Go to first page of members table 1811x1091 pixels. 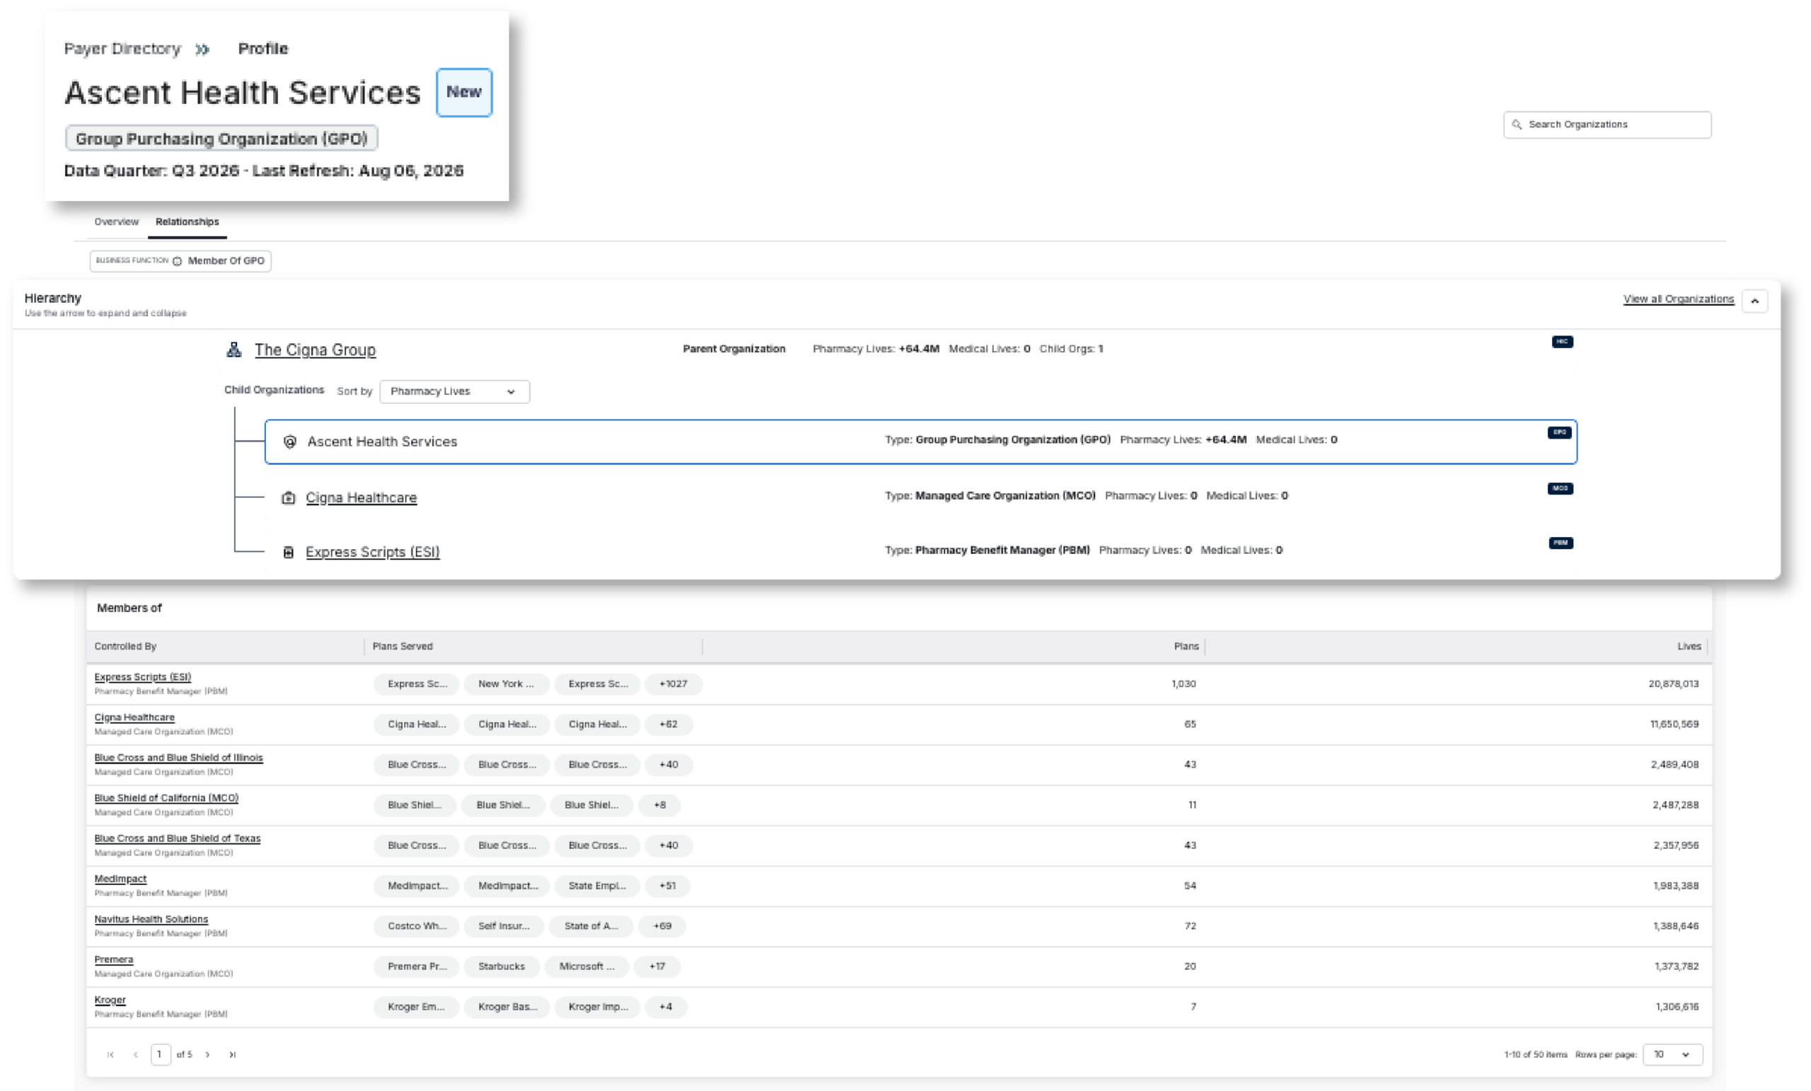coord(110,1054)
